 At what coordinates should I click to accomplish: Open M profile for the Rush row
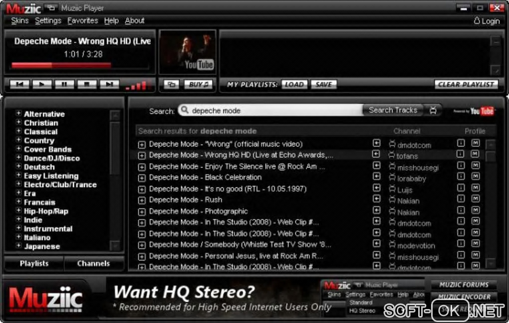[476, 198]
